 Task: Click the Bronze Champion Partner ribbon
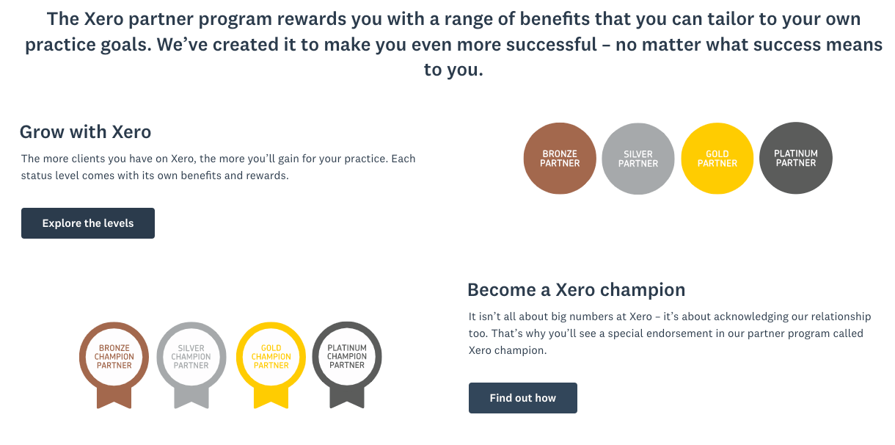point(114,364)
